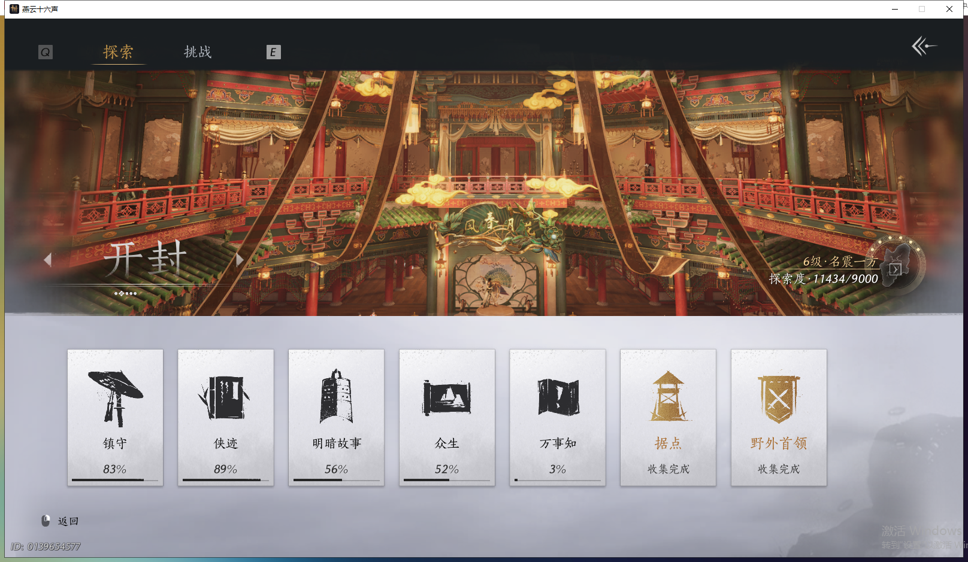Click the 侠迹 89% progress bar
The width and height of the screenshot is (968, 562).
tap(226, 481)
